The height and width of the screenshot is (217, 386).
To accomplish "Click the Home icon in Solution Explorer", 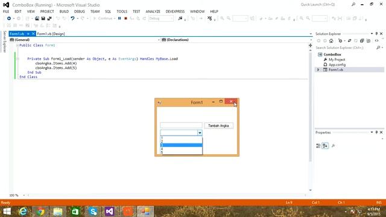I will tap(331, 41).
